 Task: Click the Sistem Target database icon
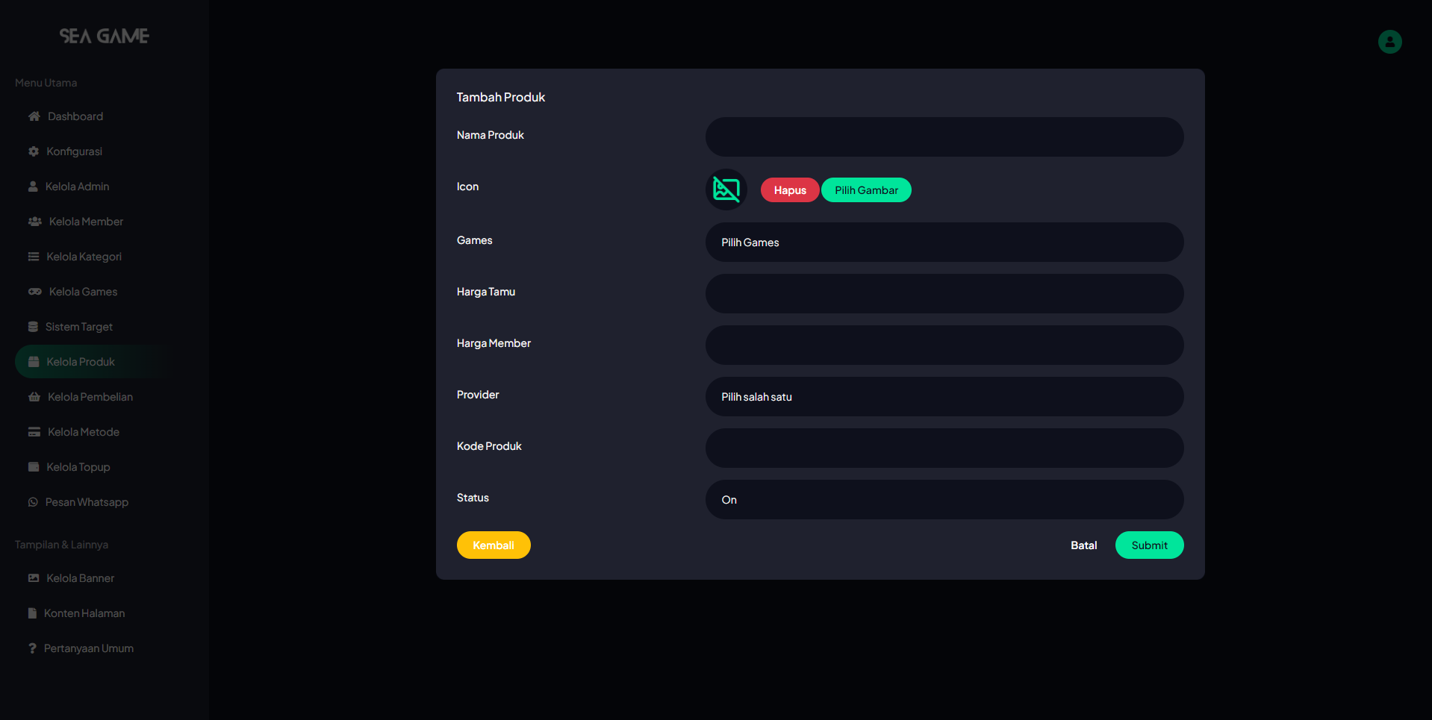(x=33, y=327)
